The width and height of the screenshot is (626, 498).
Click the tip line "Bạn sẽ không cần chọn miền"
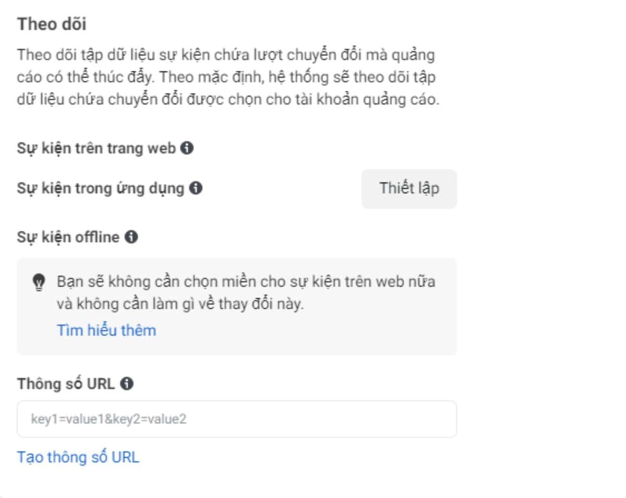click(x=246, y=282)
